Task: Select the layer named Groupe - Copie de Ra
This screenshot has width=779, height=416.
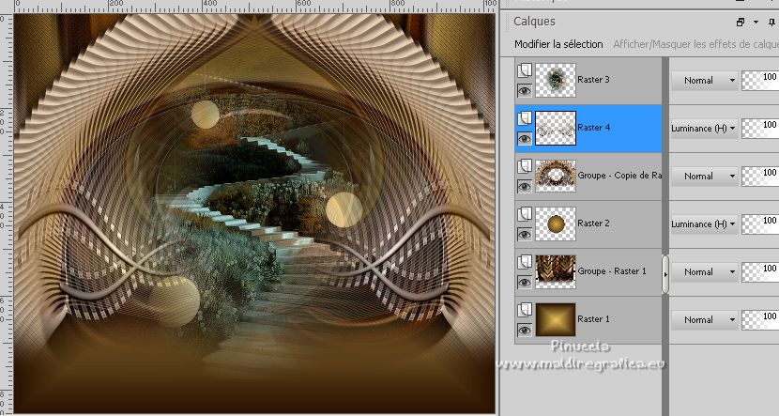Action: (619, 176)
